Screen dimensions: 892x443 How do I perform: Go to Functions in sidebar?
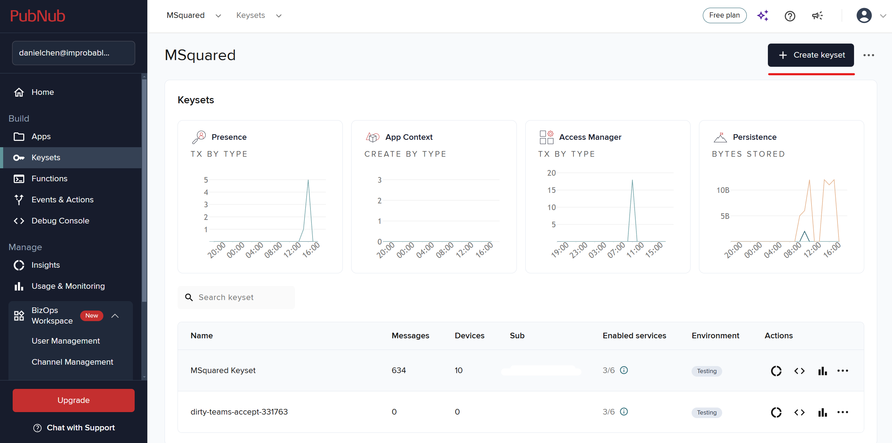tap(49, 178)
